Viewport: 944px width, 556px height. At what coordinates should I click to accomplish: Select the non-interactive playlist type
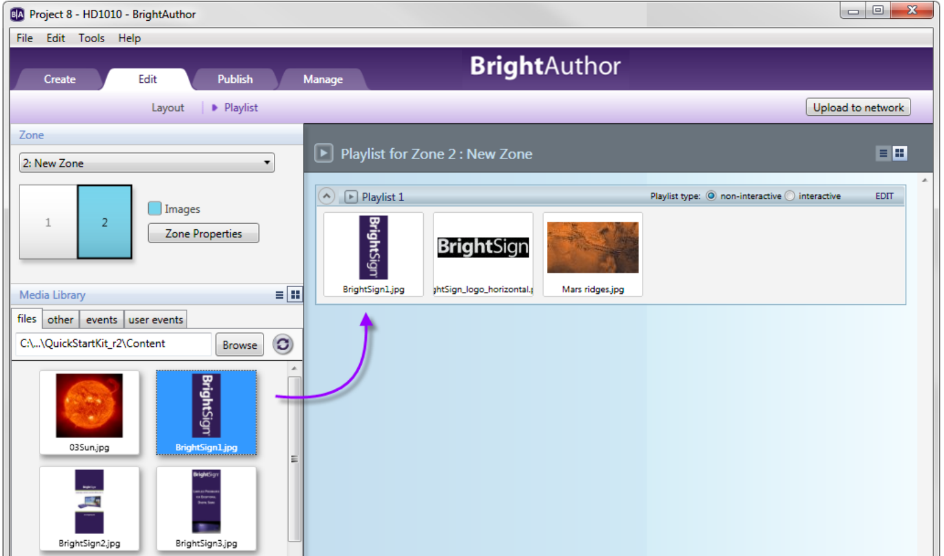(711, 196)
